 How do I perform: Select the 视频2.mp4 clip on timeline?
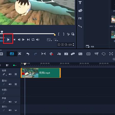click(41, 73)
